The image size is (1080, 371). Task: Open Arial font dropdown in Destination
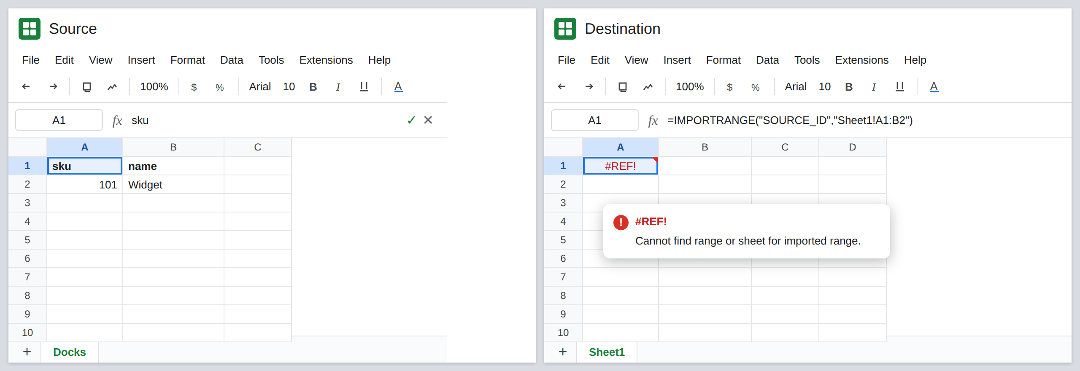pyautogui.click(x=796, y=86)
